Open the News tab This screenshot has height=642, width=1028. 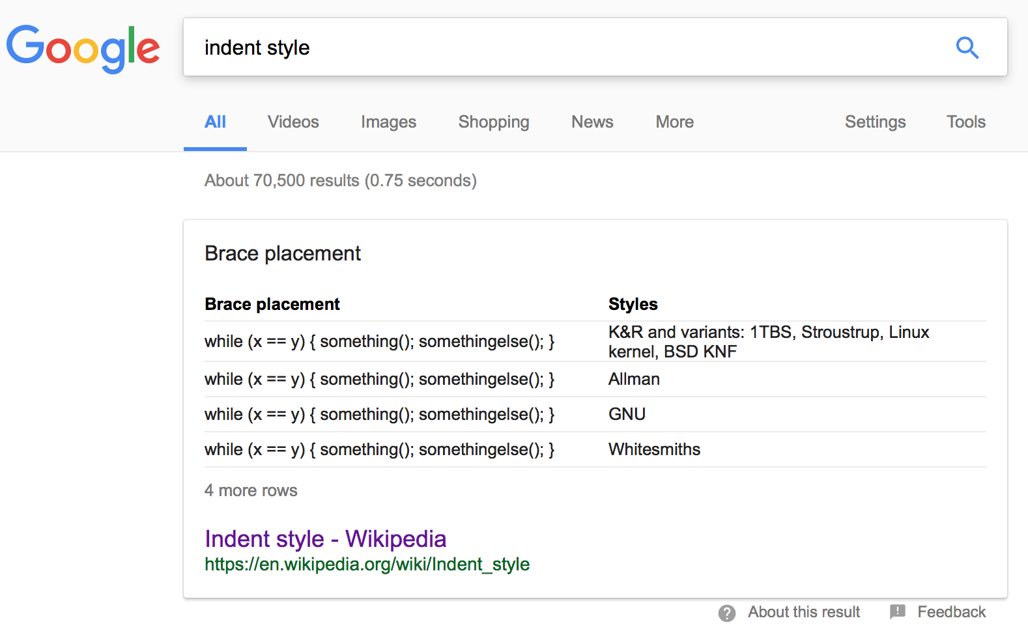592,122
